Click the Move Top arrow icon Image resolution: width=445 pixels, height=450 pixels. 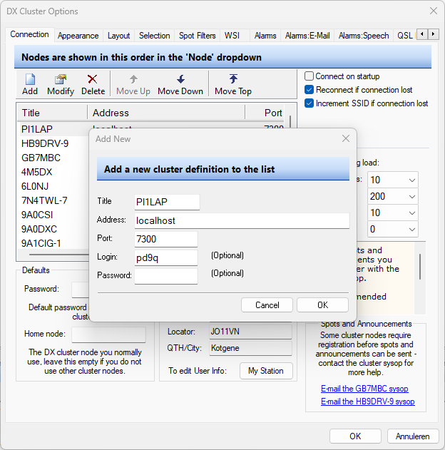(233, 80)
